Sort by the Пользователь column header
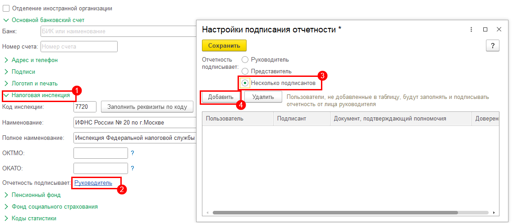 237,119
